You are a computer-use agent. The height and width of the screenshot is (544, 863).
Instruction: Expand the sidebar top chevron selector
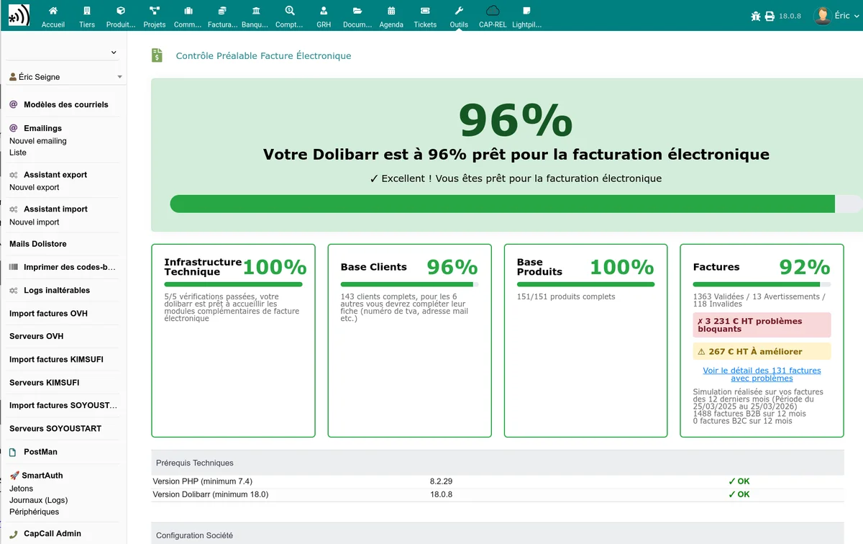(x=114, y=53)
